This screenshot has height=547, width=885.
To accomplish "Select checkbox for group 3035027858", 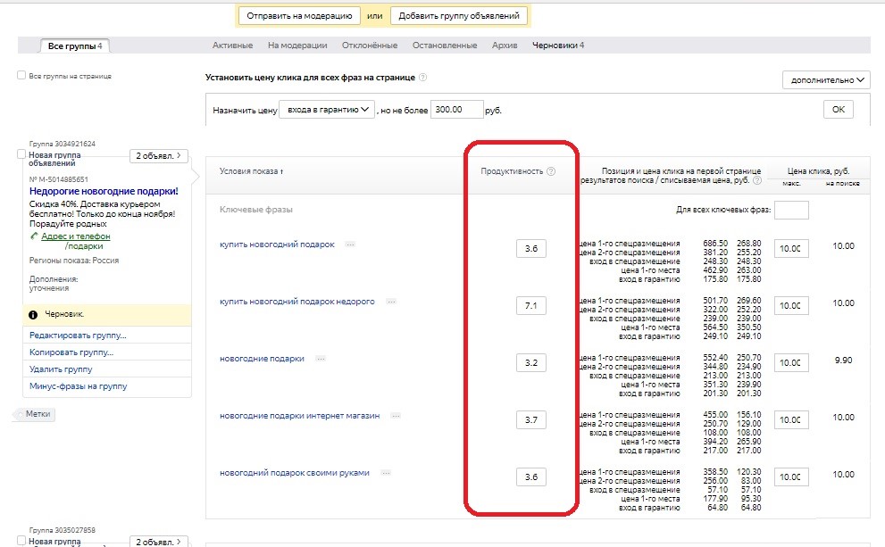I will click(21, 540).
